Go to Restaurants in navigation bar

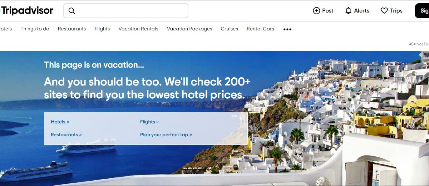(72, 29)
